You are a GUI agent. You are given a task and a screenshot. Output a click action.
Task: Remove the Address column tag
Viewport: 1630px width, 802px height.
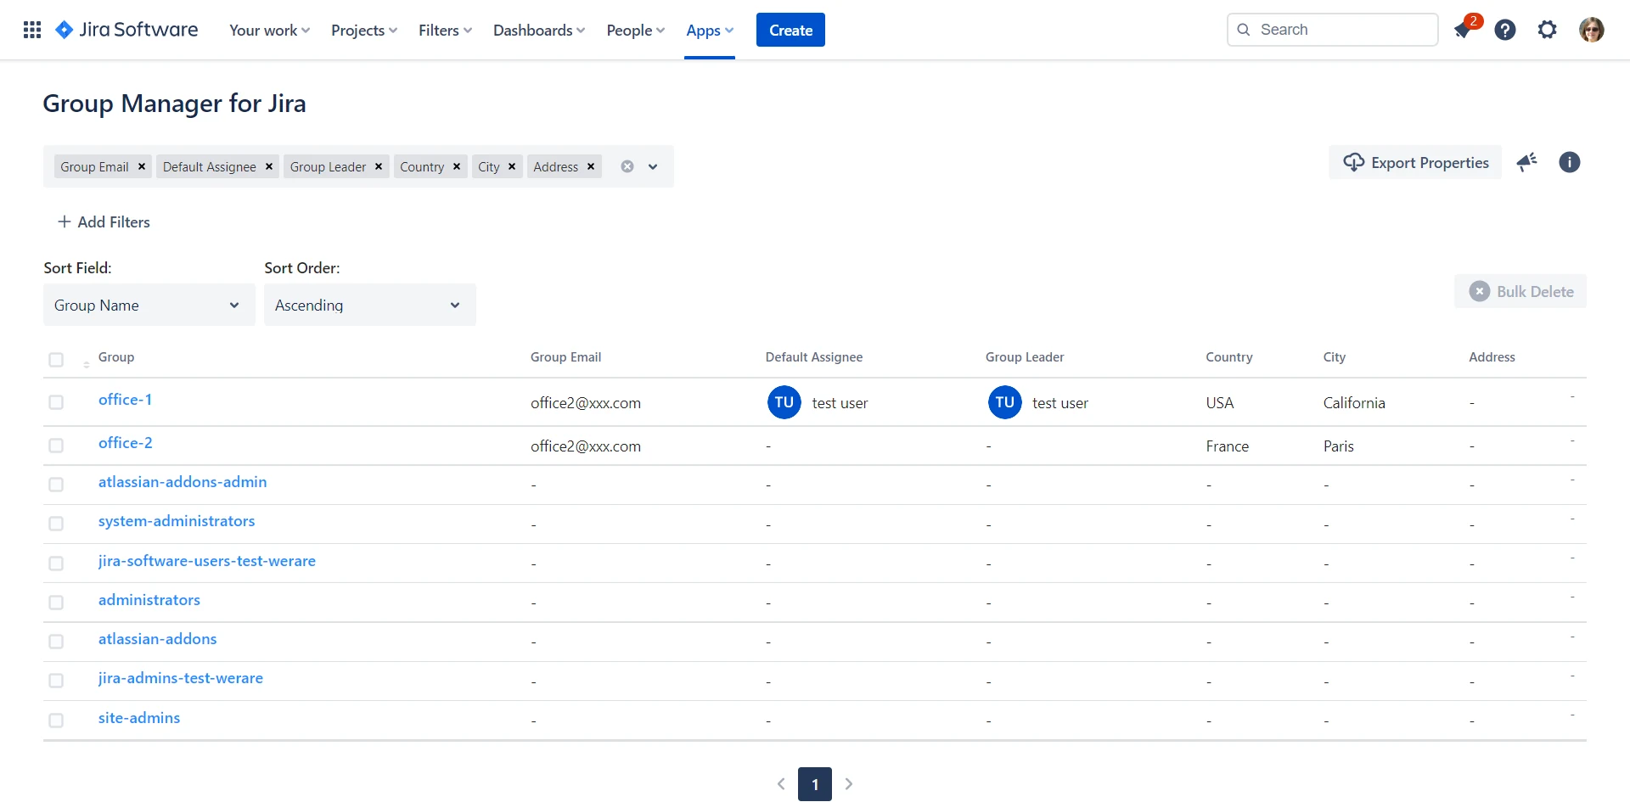[x=591, y=166]
